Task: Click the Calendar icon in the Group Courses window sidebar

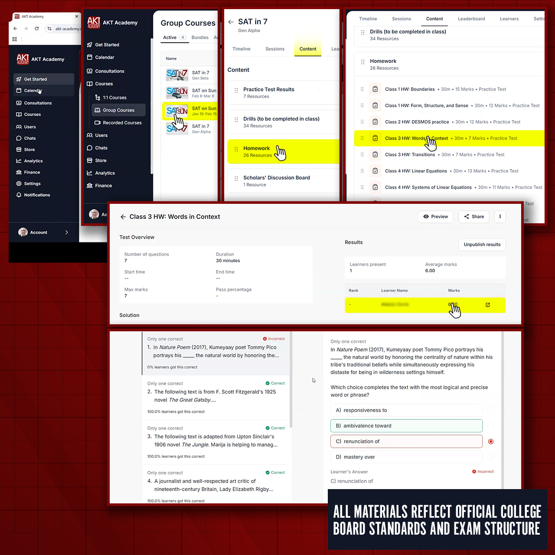Action: click(90, 57)
